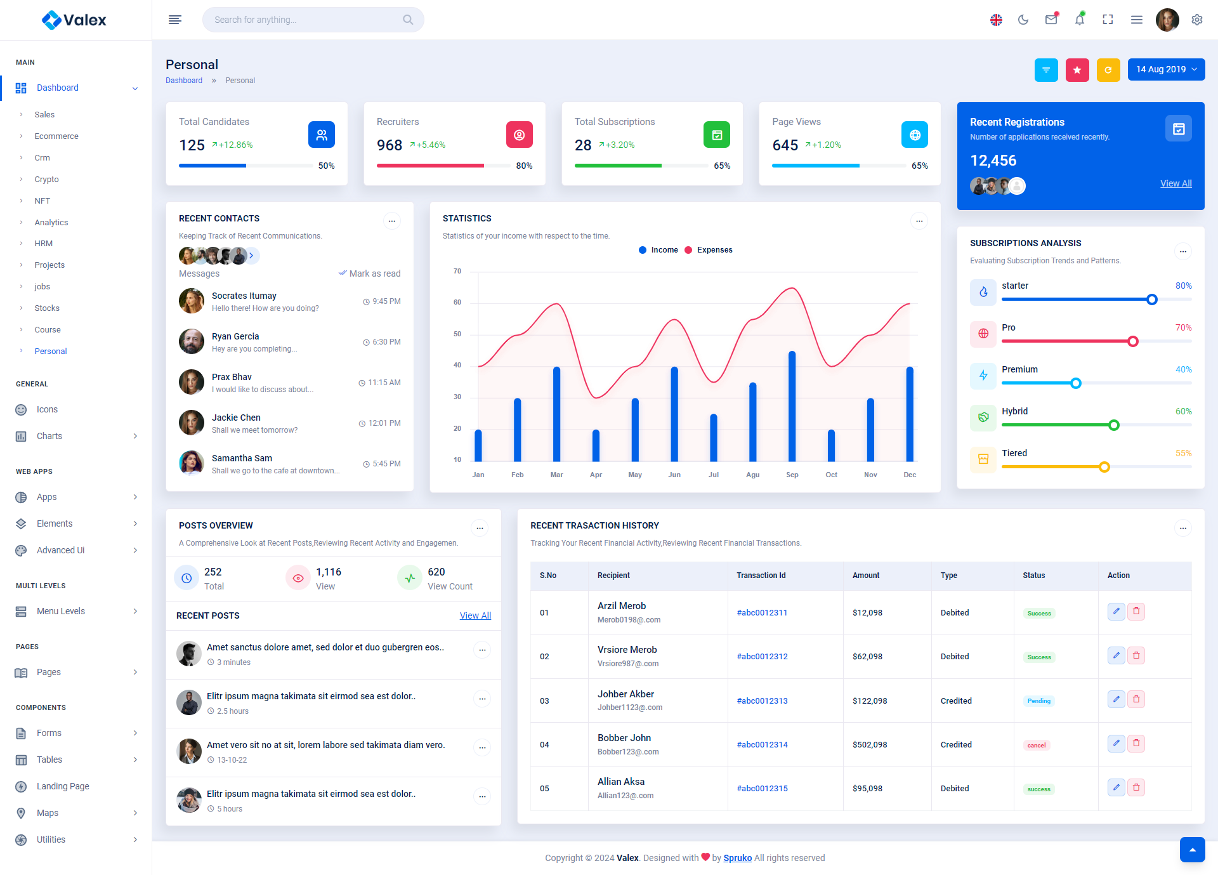
Task: Click the Premium subscription slider handle
Action: (x=1075, y=383)
